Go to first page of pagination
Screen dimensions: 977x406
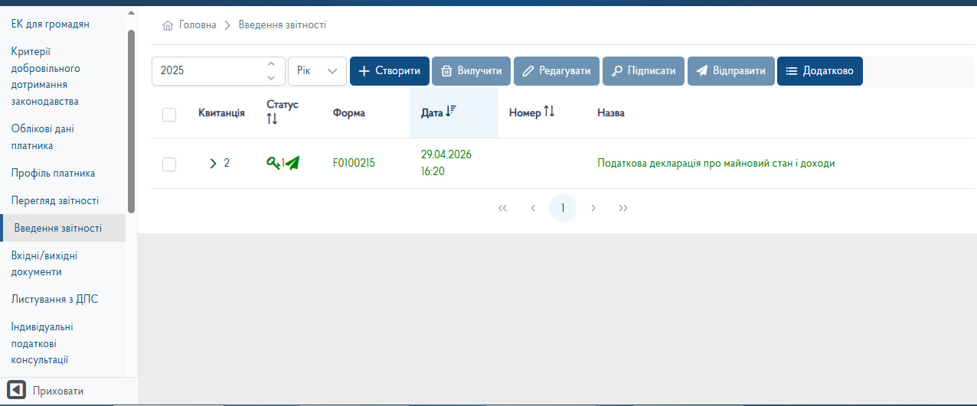502,208
